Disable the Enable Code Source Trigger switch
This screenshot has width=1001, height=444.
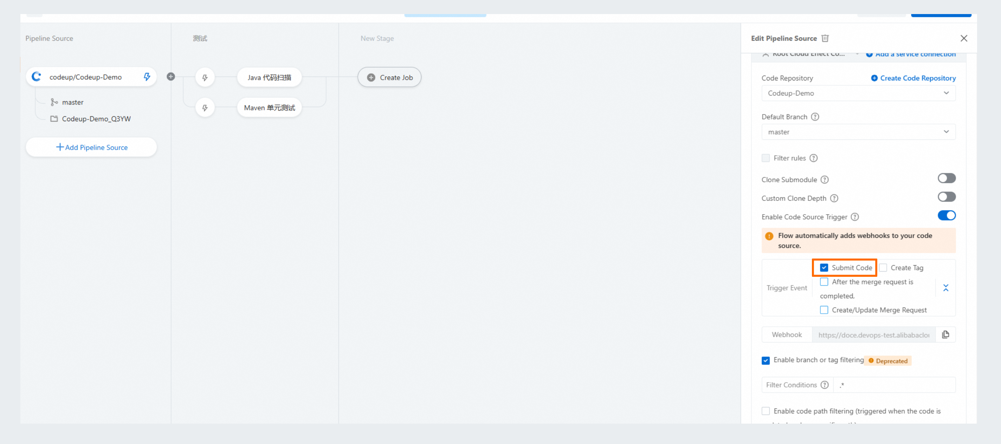(946, 216)
